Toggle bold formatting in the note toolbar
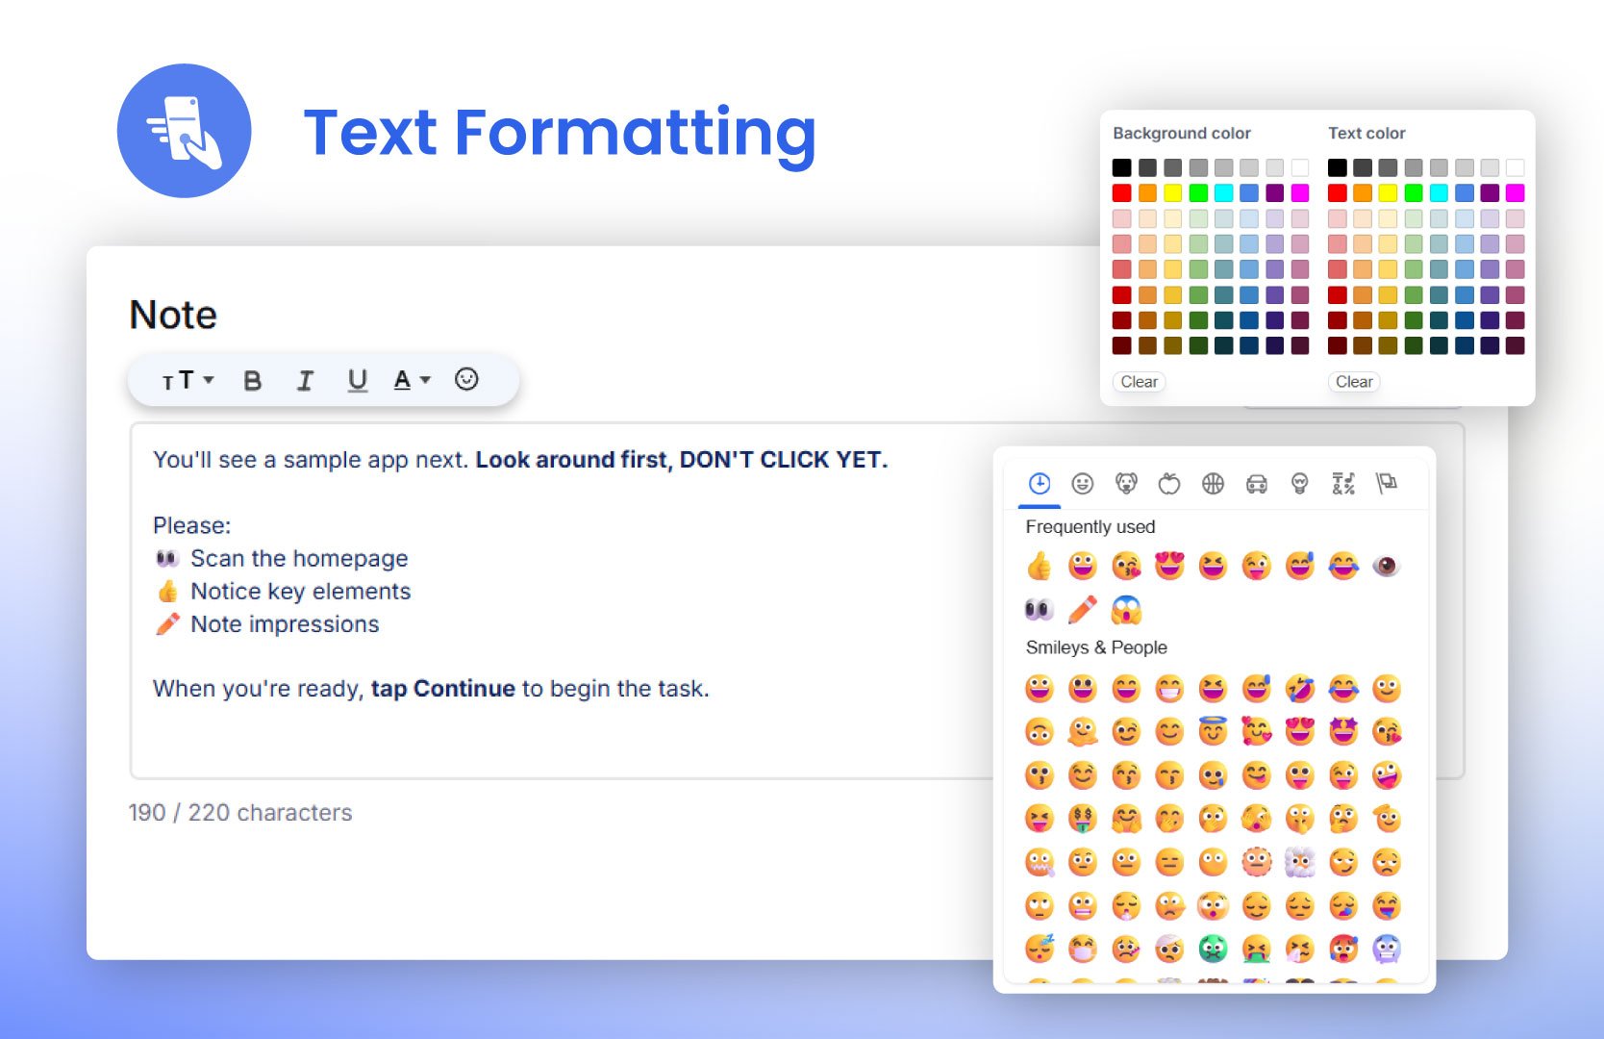Image resolution: width=1604 pixels, height=1039 pixels. click(x=252, y=381)
